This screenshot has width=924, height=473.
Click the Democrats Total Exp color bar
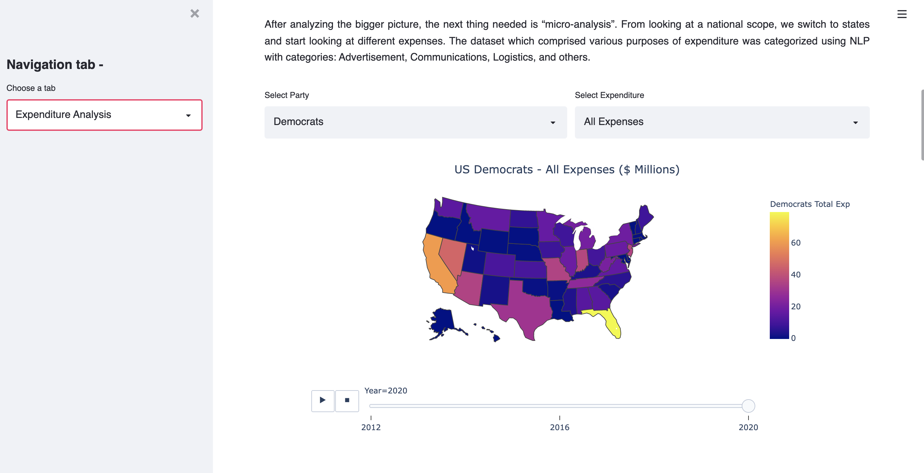click(779, 275)
